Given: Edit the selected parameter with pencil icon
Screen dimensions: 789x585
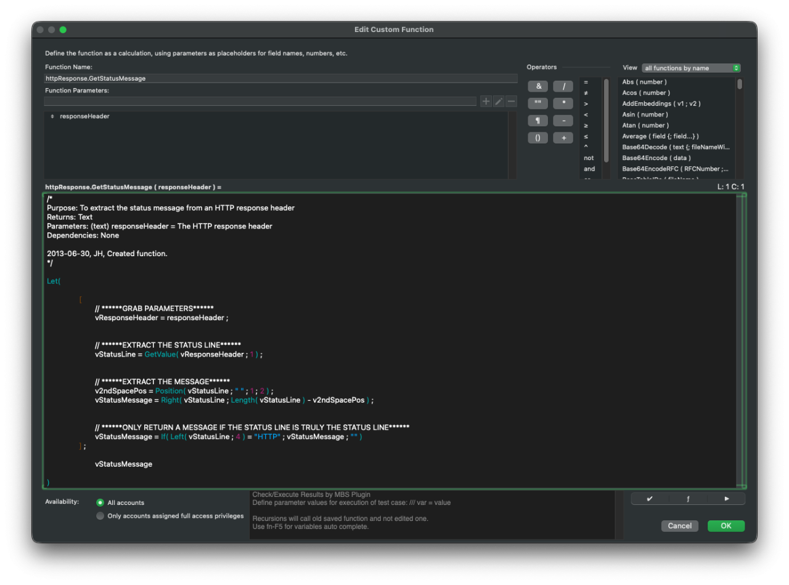Looking at the screenshot, I should (499, 101).
